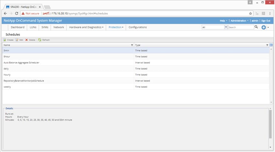Image resolution: width=275 pixels, height=152 pixels.
Task: Select the 8hour schedule row
Action: click(x=136, y=57)
